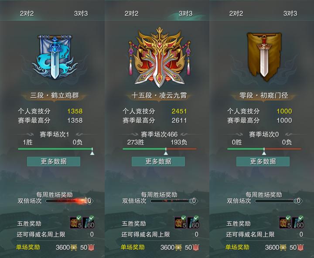Select the 60 reward item icon in left panel
314x258 pixels.
[89, 222]
